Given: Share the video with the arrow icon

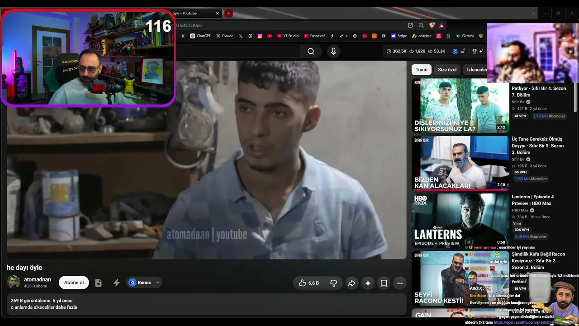Looking at the screenshot, I should click(351, 283).
